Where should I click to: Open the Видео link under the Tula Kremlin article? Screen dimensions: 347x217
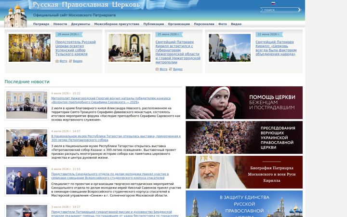[78, 61]
